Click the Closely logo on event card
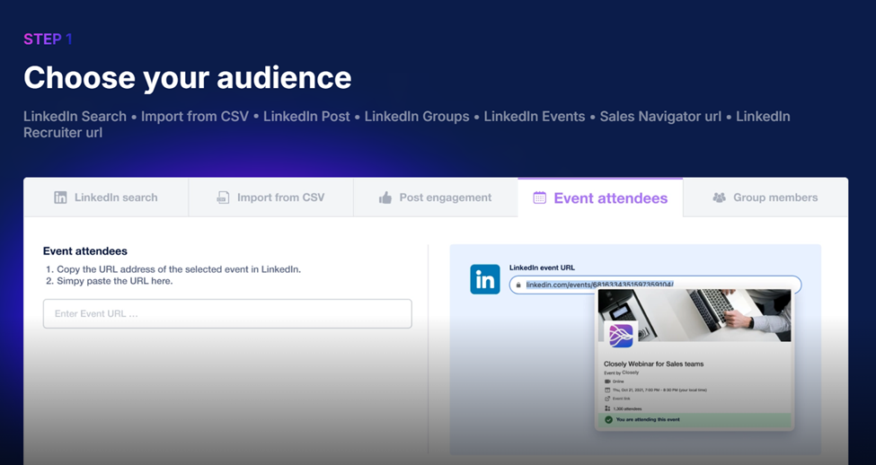 coord(621,336)
